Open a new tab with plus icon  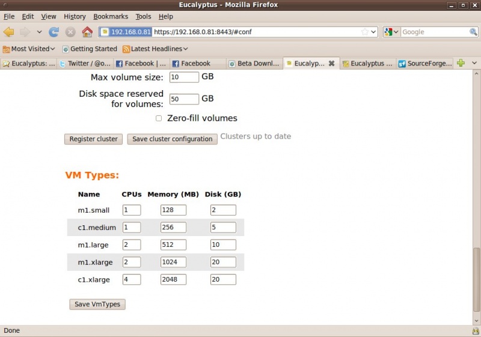461,63
